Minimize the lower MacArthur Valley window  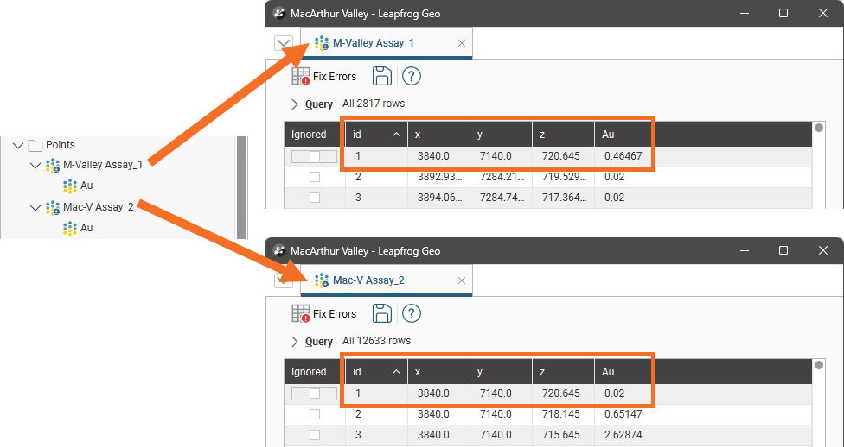pos(745,251)
